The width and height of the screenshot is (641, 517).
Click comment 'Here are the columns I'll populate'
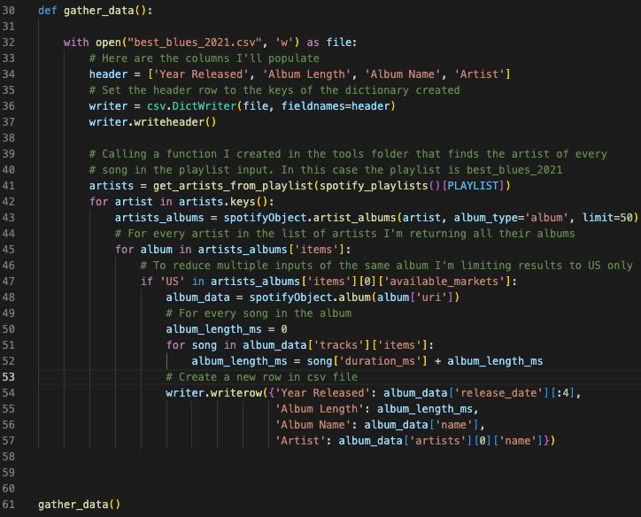point(204,58)
